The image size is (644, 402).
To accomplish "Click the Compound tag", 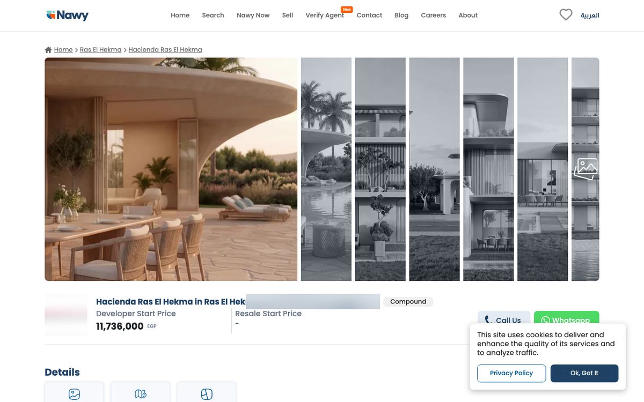I will pyautogui.click(x=408, y=302).
